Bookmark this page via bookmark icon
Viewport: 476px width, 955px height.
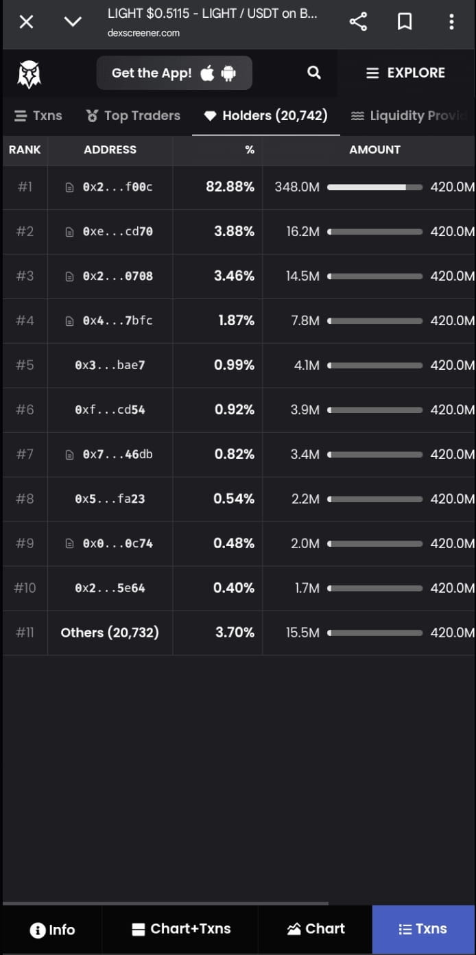(405, 22)
